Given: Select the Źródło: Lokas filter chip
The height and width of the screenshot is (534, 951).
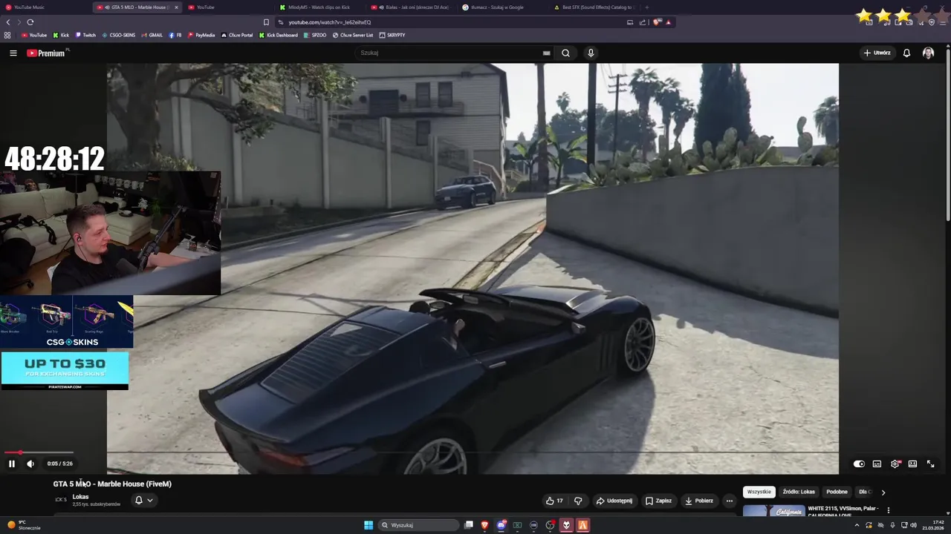Looking at the screenshot, I should (x=799, y=492).
